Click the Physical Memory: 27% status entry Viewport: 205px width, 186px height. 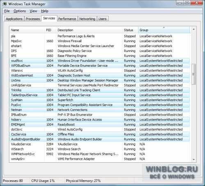(83, 181)
